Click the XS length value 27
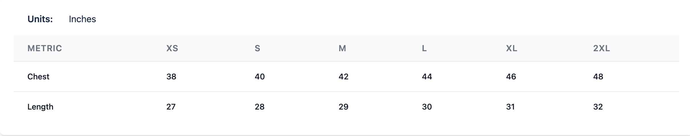 pos(171,107)
